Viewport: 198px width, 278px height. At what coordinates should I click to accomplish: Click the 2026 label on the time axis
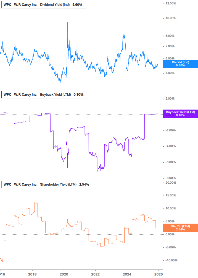159,274
